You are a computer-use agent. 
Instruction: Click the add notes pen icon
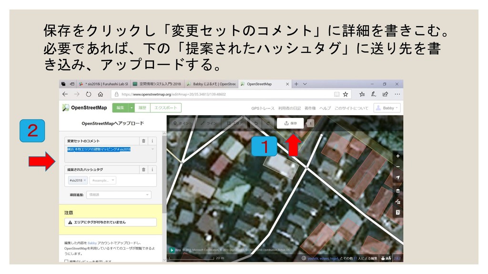[374, 94]
